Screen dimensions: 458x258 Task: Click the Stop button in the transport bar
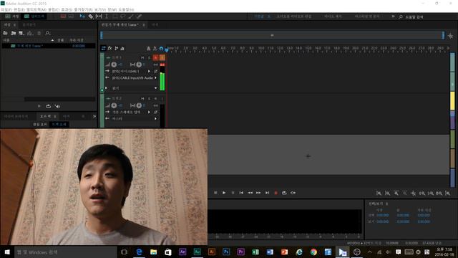click(215, 193)
